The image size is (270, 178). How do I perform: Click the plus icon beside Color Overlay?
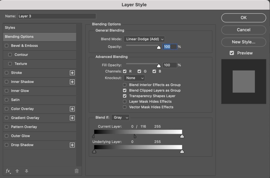click(72, 109)
